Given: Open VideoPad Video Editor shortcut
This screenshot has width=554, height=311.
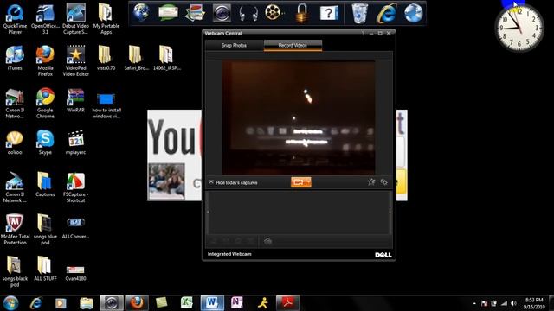Looking at the screenshot, I should [x=75, y=60].
